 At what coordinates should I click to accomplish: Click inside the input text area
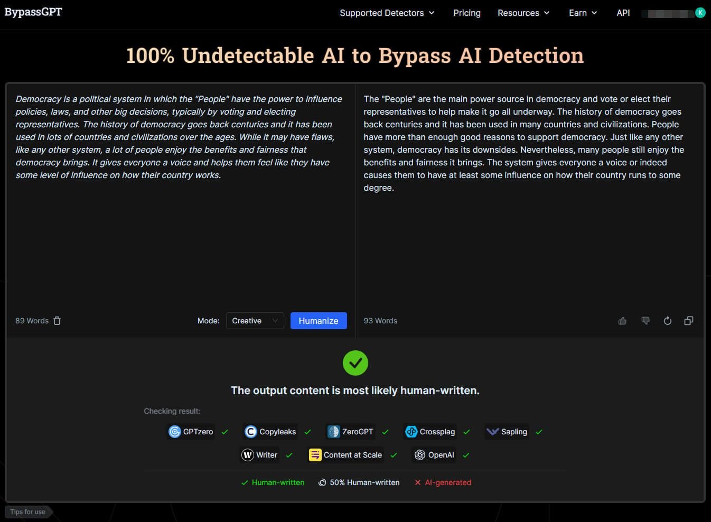coord(180,238)
